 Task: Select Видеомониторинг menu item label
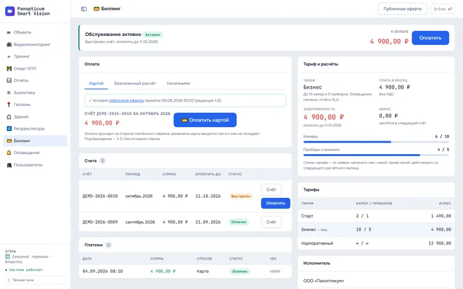pos(32,44)
